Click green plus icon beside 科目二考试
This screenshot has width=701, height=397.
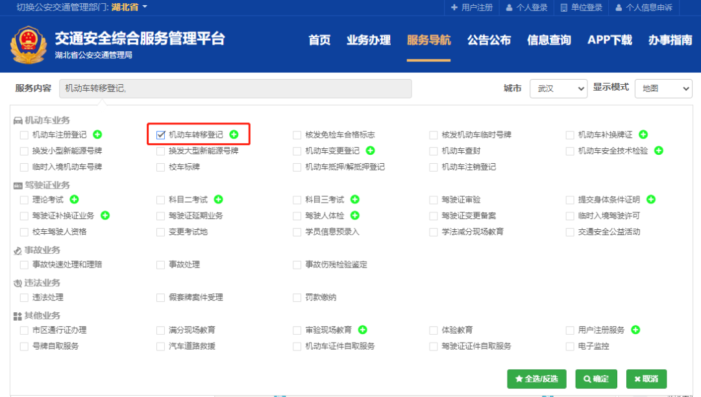click(x=219, y=199)
